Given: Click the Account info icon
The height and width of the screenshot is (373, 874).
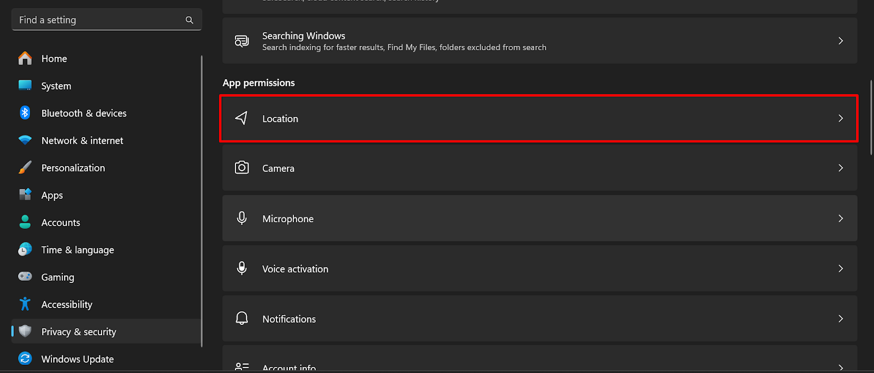Looking at the screenshot, I should point(241,367).
